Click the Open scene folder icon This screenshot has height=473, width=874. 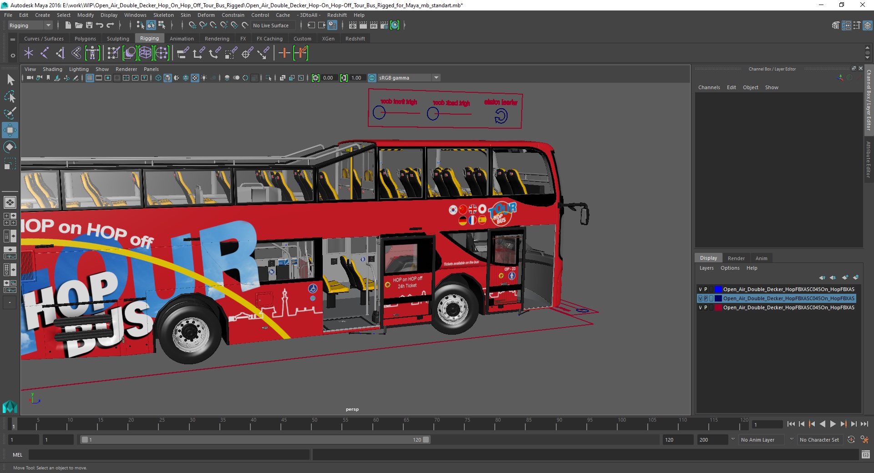click(79, 25)
